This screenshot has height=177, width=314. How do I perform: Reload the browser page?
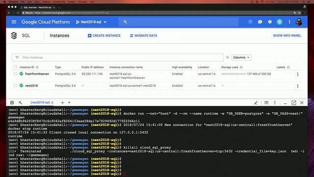click(x=18, y=13)
